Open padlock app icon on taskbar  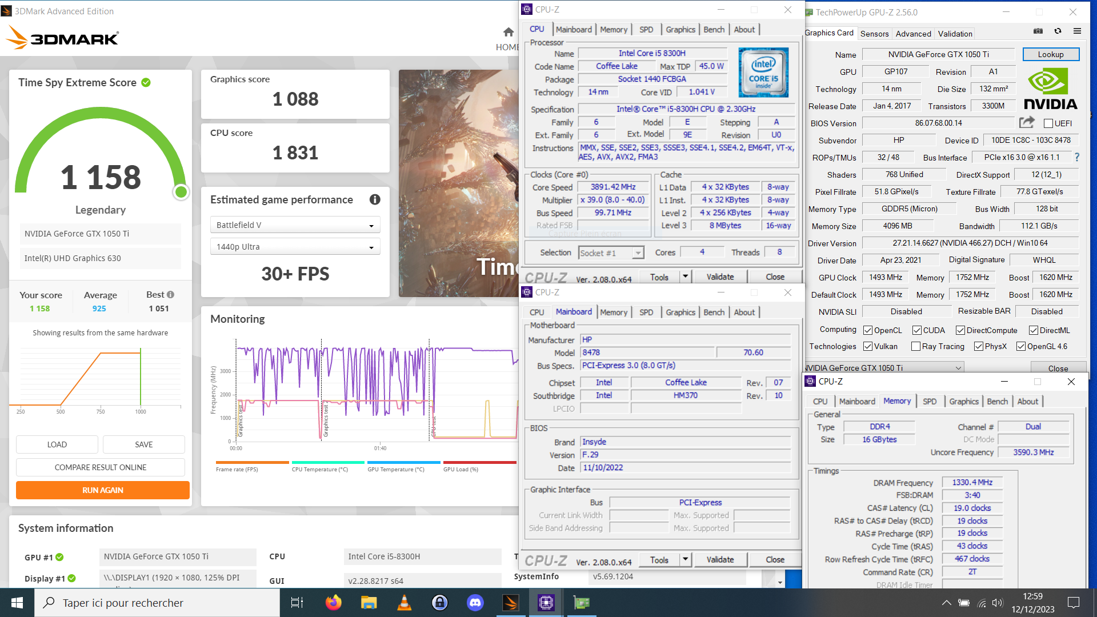click(x=439, y=603)
